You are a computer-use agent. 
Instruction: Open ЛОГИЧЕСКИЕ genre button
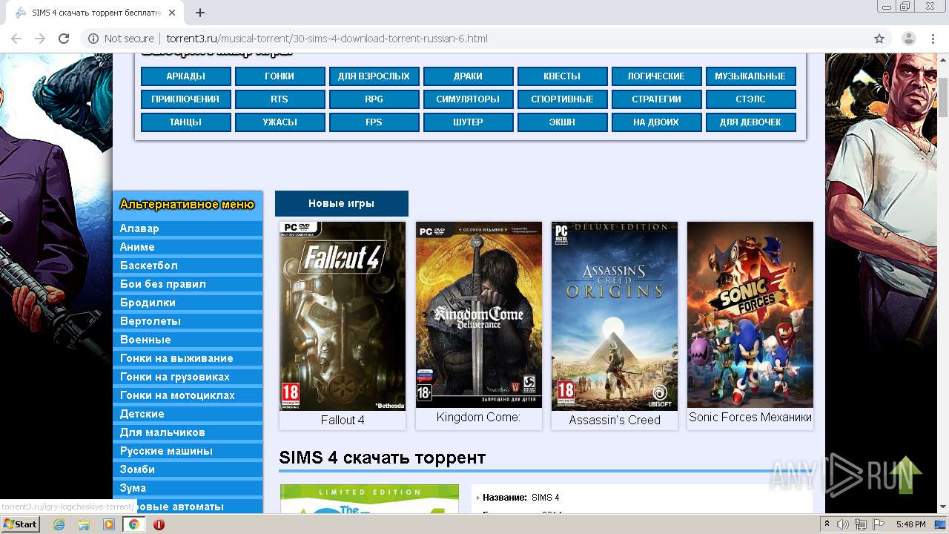tap(657, 76)
